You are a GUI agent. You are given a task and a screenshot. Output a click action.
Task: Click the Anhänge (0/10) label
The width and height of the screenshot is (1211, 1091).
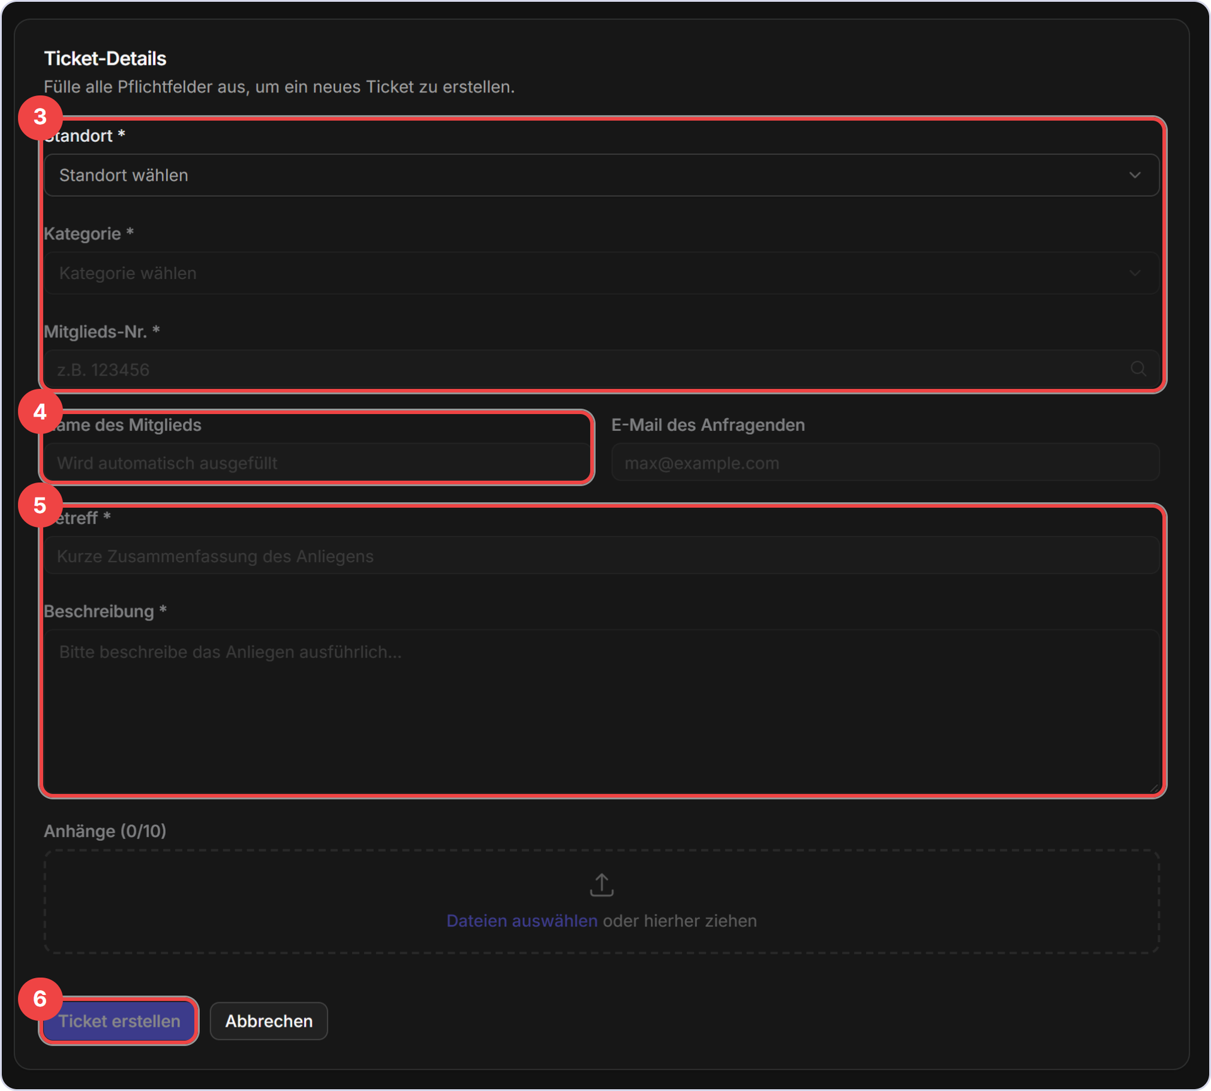[105, 830]
